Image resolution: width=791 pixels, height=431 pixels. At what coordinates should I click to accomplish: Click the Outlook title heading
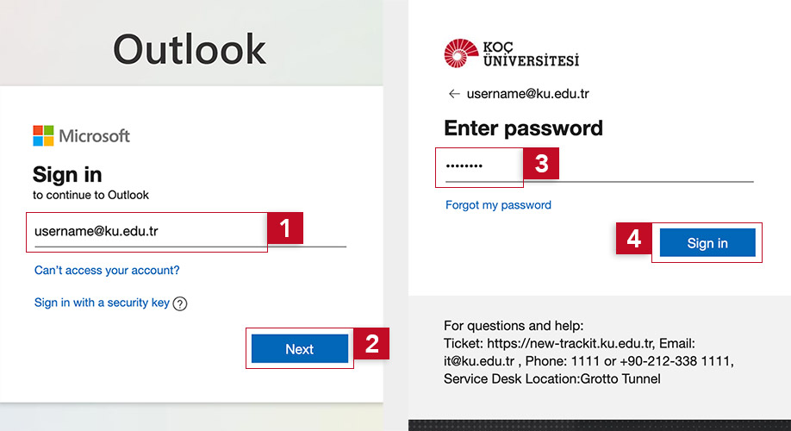pos(190,50)
